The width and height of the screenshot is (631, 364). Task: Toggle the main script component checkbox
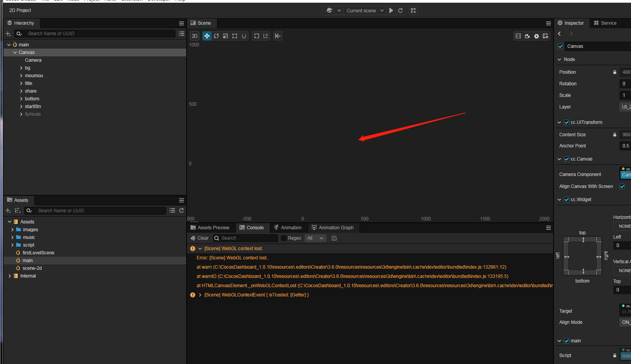pyautogui.click(x=567, y=341)
